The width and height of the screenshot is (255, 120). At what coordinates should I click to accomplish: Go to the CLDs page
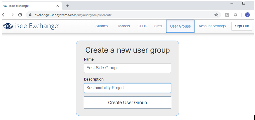(x=142, y=26)
